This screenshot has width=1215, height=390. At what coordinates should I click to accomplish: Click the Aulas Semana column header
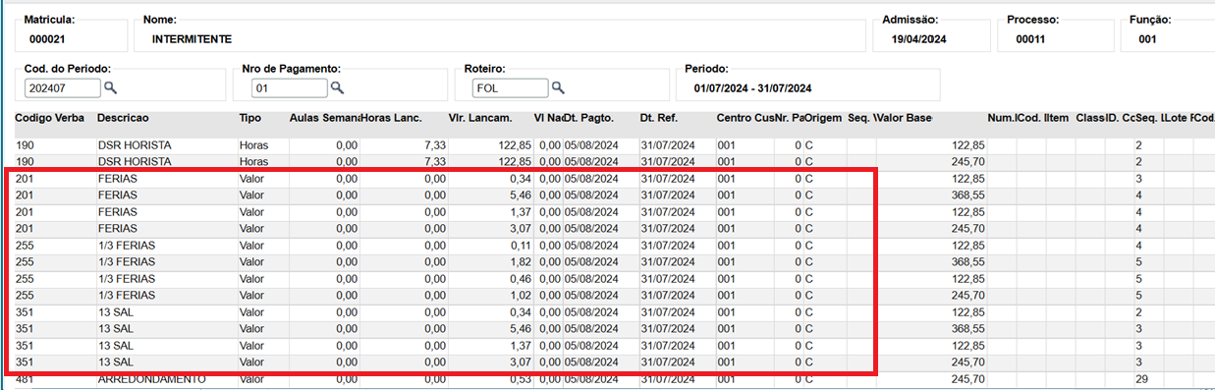(x=325, y=118)
